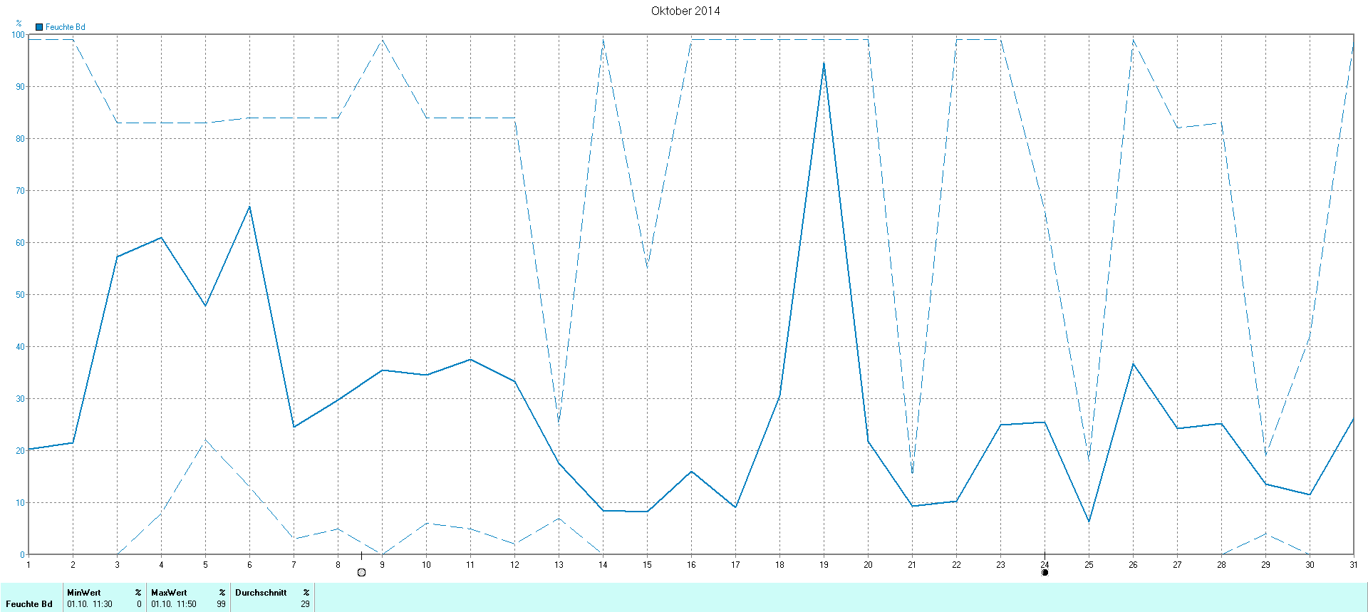Click the percent sign in MaxWert header
Image resolution: width=1368 pixels, height=612 pixels.
(222, 592)
